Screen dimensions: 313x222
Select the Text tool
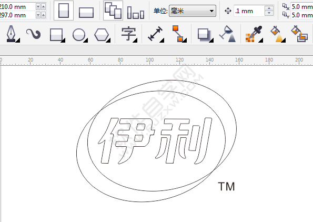click(128, 34)
